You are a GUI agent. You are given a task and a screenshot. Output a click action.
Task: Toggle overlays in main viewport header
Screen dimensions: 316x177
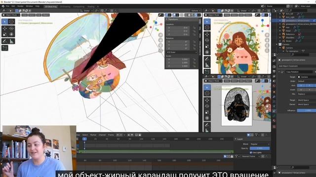click(174, 15)
